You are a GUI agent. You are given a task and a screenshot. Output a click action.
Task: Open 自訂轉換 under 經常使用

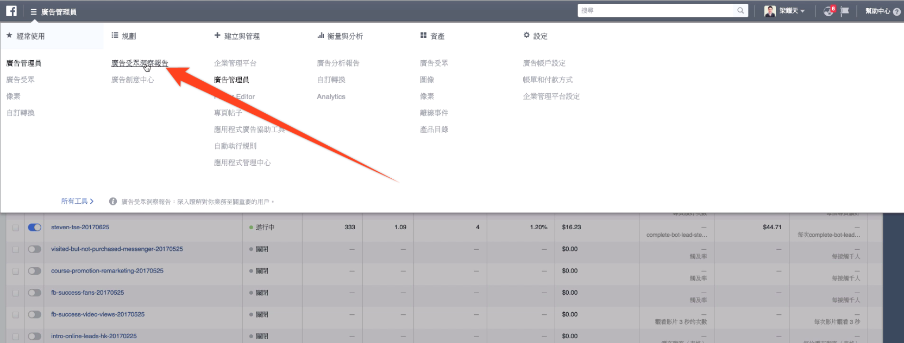click(x=20, y=113)
